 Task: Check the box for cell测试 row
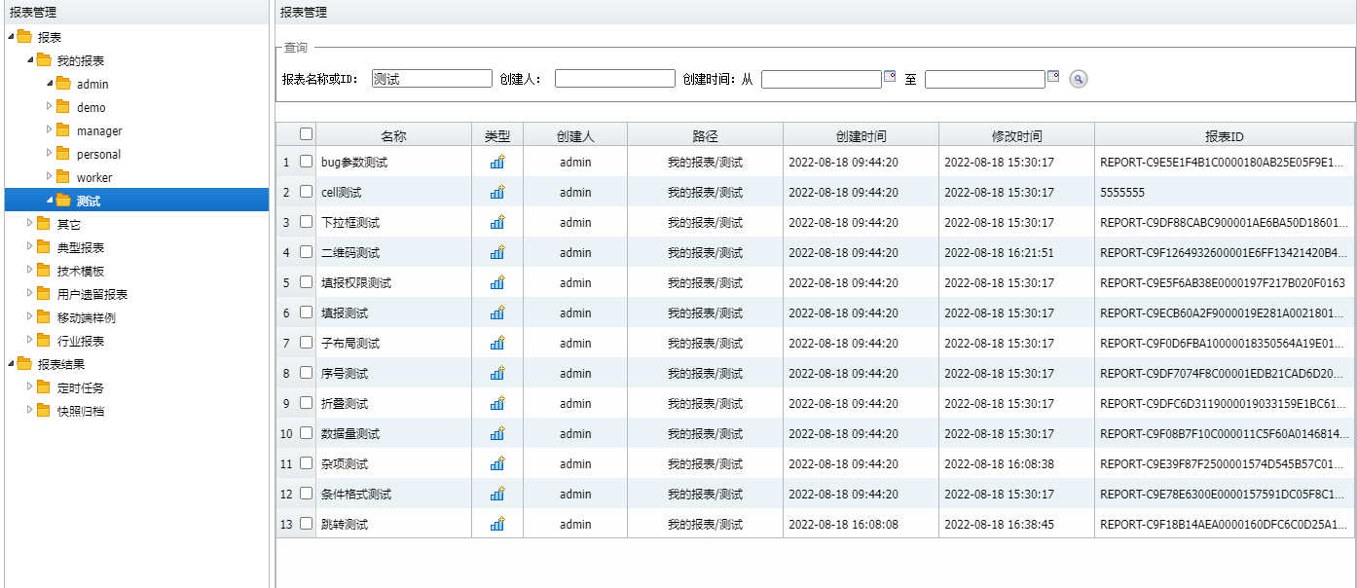[x=306, y=192]
